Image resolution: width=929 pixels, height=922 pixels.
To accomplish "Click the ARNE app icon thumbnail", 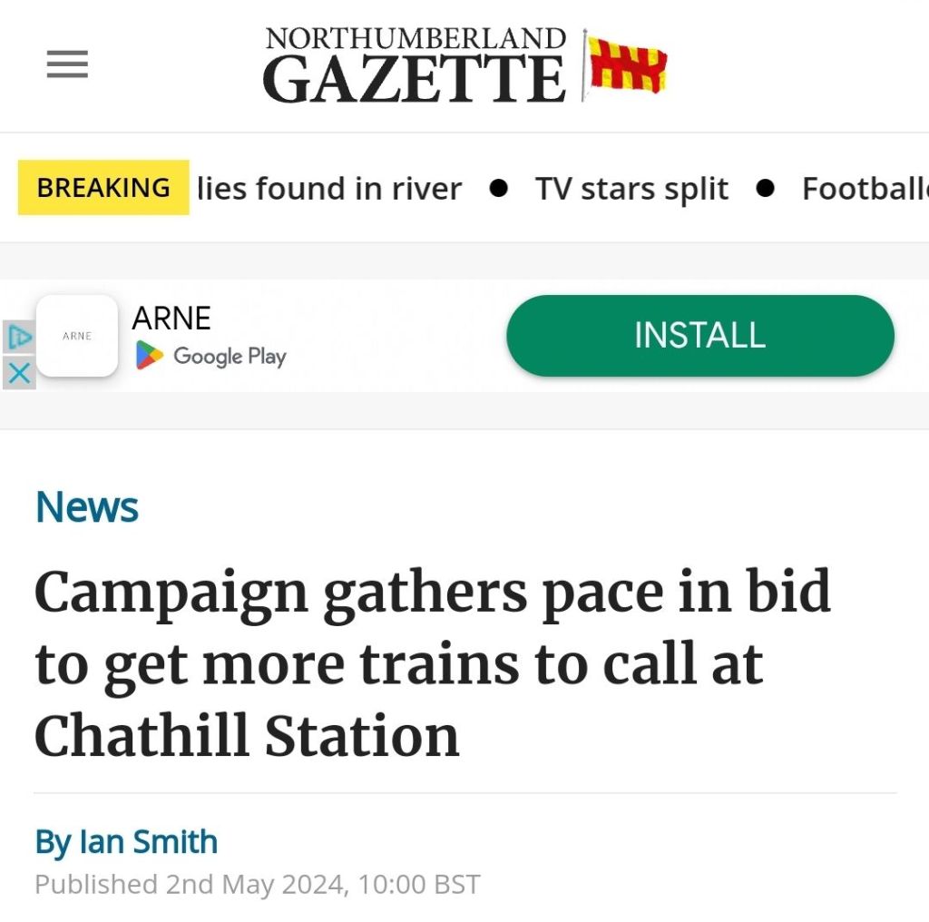I will tap(77, 336).
